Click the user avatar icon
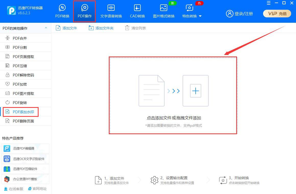 [230, 14]
